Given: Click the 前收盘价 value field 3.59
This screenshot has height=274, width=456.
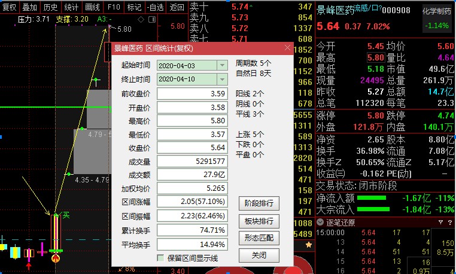Looking at the screenshot, I should (192, 94).
